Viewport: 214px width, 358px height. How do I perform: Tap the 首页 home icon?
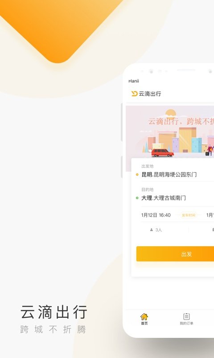tap(144, 317)
